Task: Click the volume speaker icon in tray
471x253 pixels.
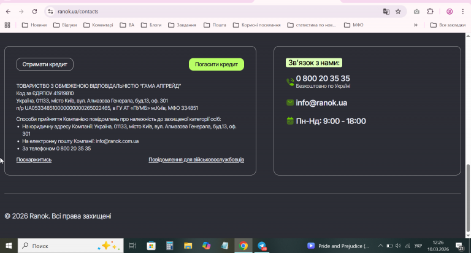Action: 398,246
